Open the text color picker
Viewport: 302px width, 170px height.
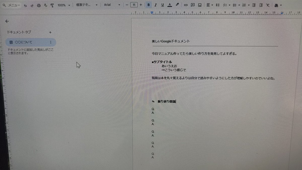170,5
